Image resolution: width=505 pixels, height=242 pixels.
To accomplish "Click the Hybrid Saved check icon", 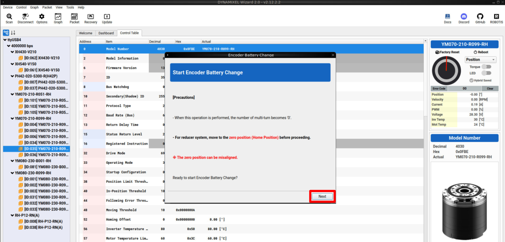I will (471, 80).
